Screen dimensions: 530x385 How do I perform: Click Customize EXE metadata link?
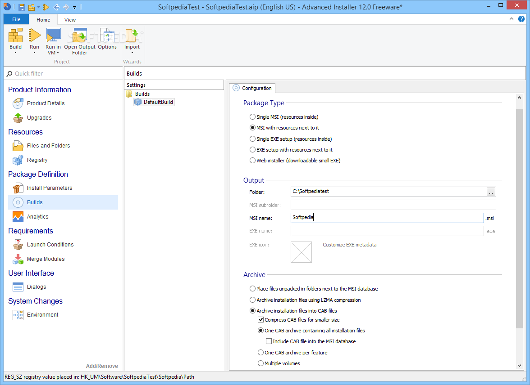point(350,245)
